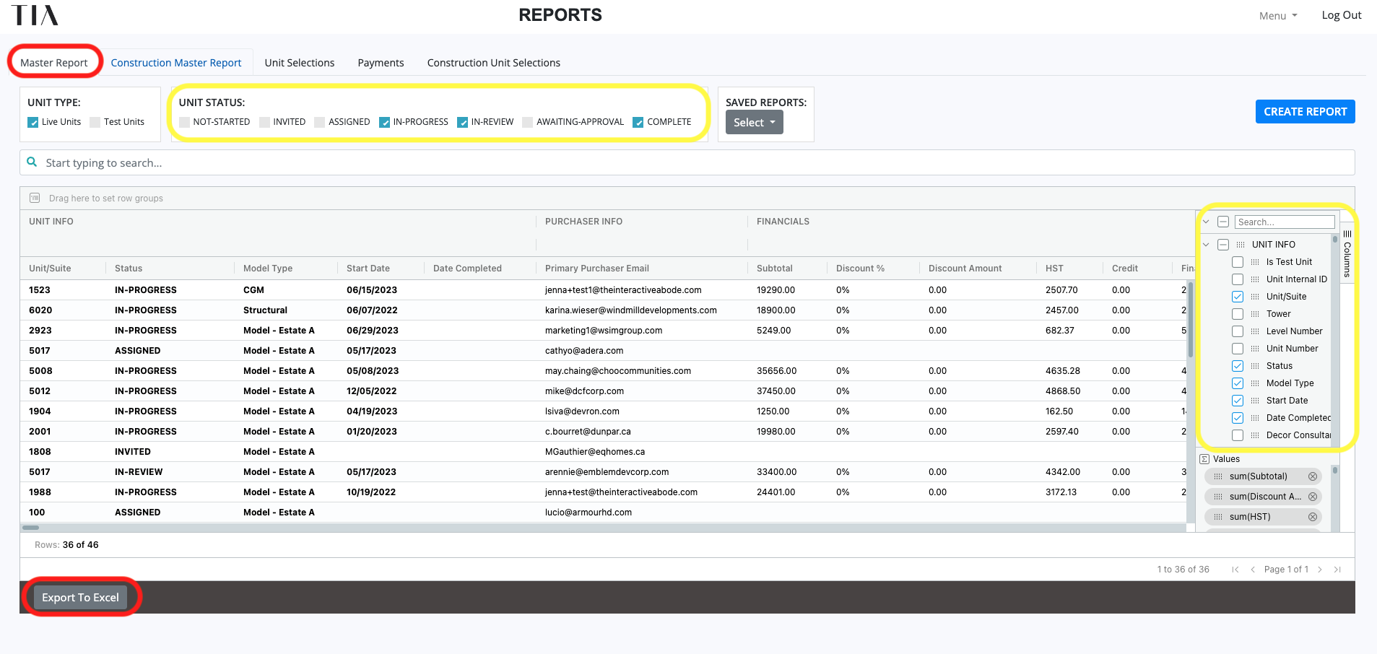Open Master Report tab

(x=54, y=63)
